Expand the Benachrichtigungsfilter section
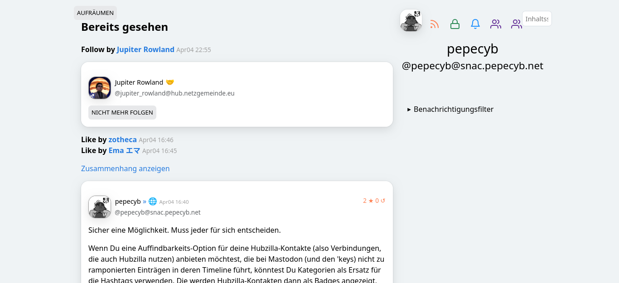Screen dimensions: 619x283 pyautogui.click(x=450, y=109)
